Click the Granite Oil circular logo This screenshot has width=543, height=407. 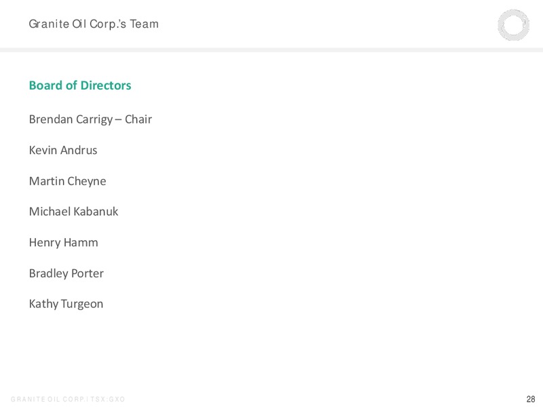coord(514,25)
